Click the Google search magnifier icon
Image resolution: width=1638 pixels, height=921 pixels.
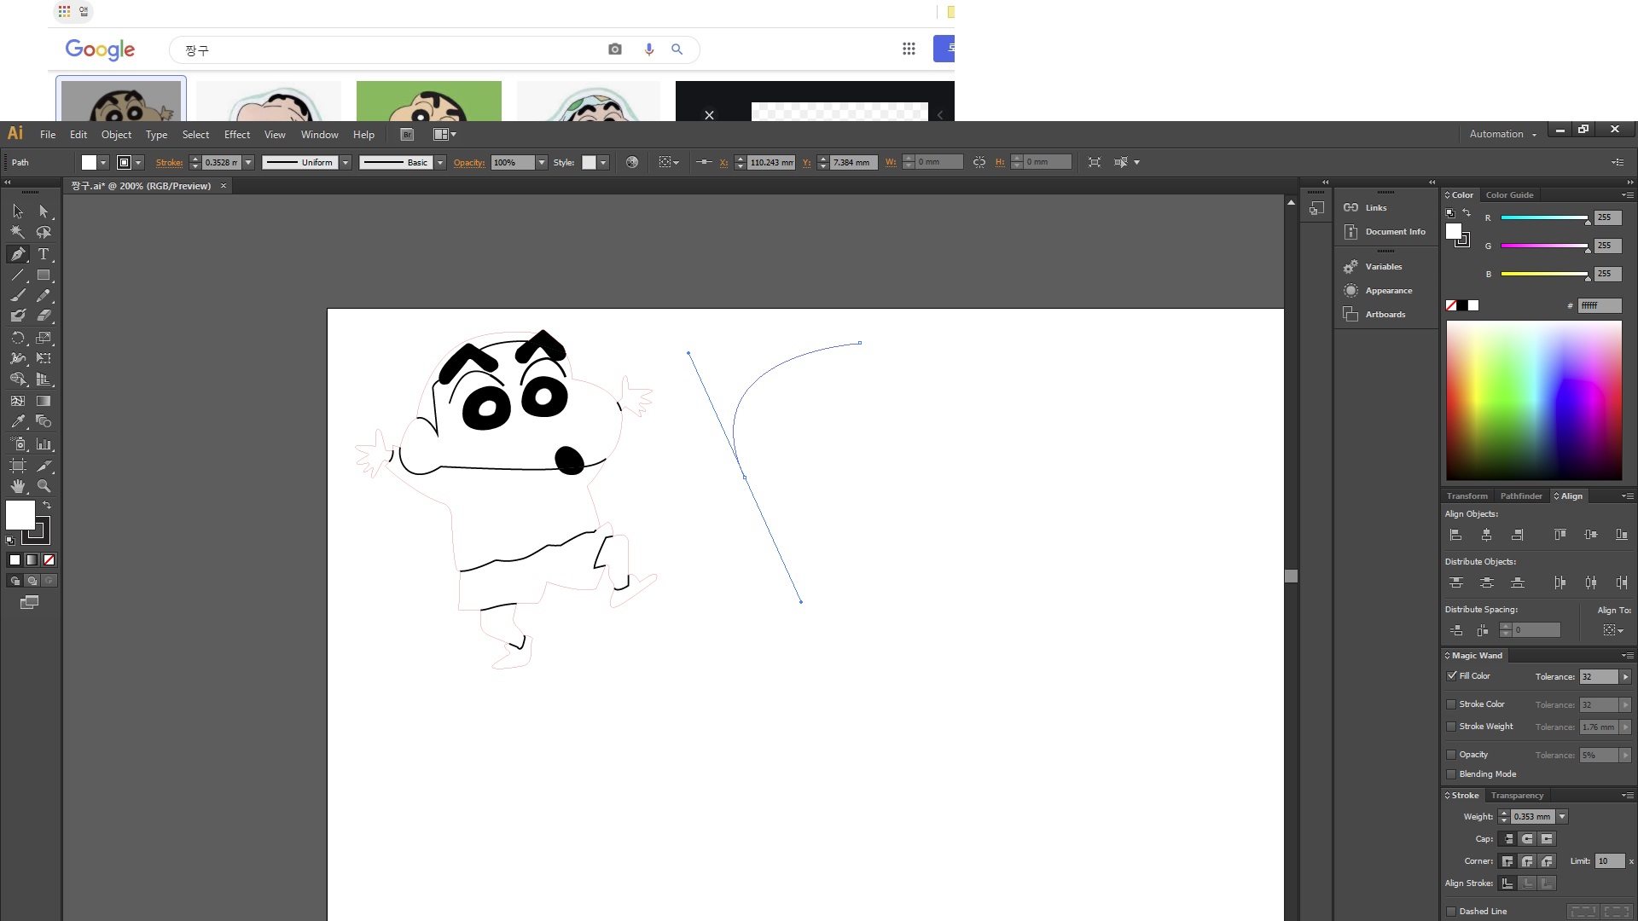click(677, 49)
